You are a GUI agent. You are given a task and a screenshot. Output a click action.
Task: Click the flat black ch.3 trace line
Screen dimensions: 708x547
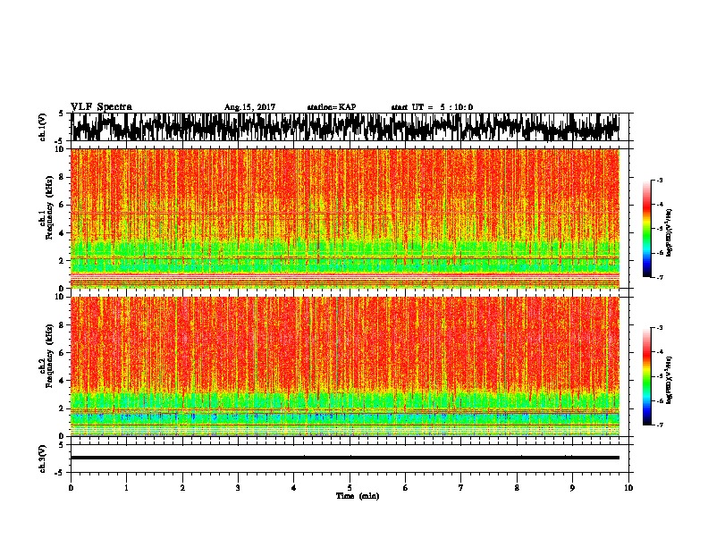coord(345,458)
